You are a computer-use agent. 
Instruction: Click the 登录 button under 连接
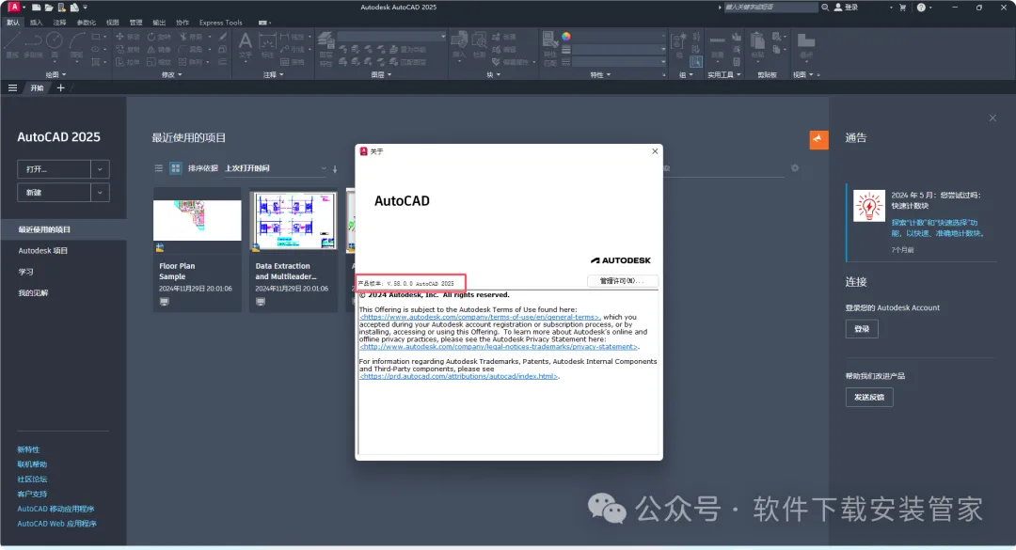pos(862,329)
